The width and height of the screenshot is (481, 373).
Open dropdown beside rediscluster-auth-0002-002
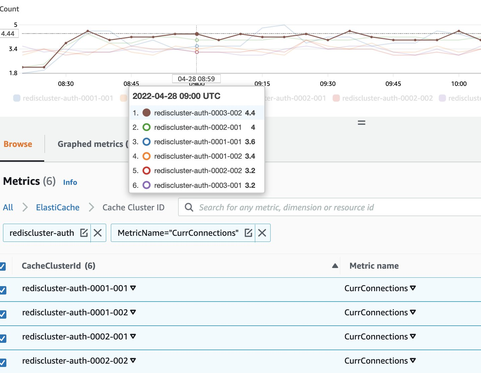pyautogui.click(x=133, y=361)
